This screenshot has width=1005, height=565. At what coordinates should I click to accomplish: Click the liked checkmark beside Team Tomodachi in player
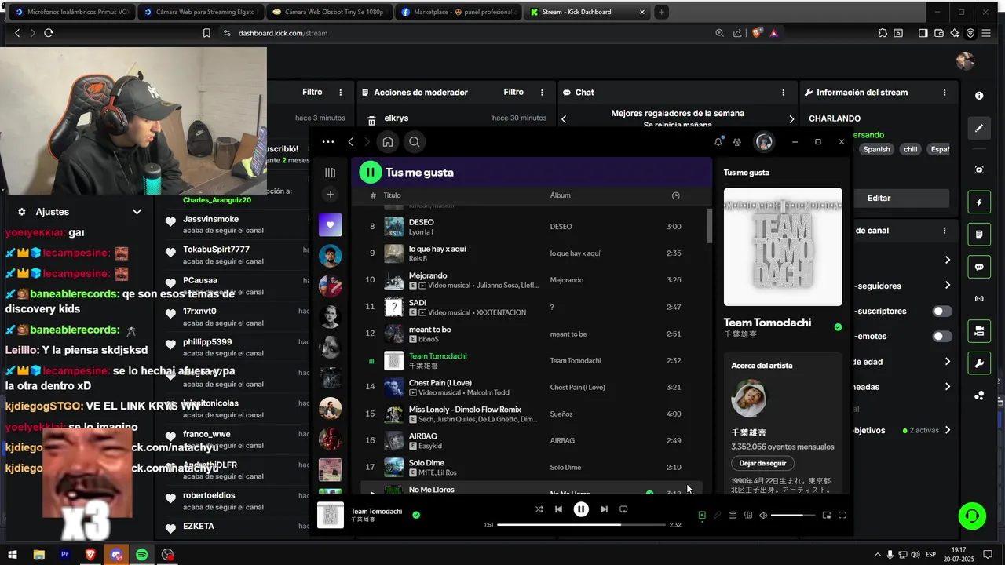click(416, 515)
